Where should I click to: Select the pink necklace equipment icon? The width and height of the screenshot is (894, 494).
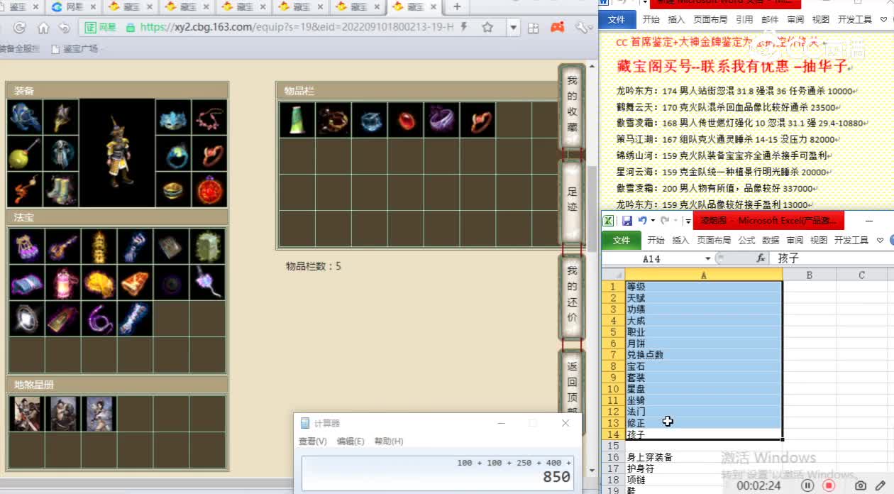click(x=209, y=117)
